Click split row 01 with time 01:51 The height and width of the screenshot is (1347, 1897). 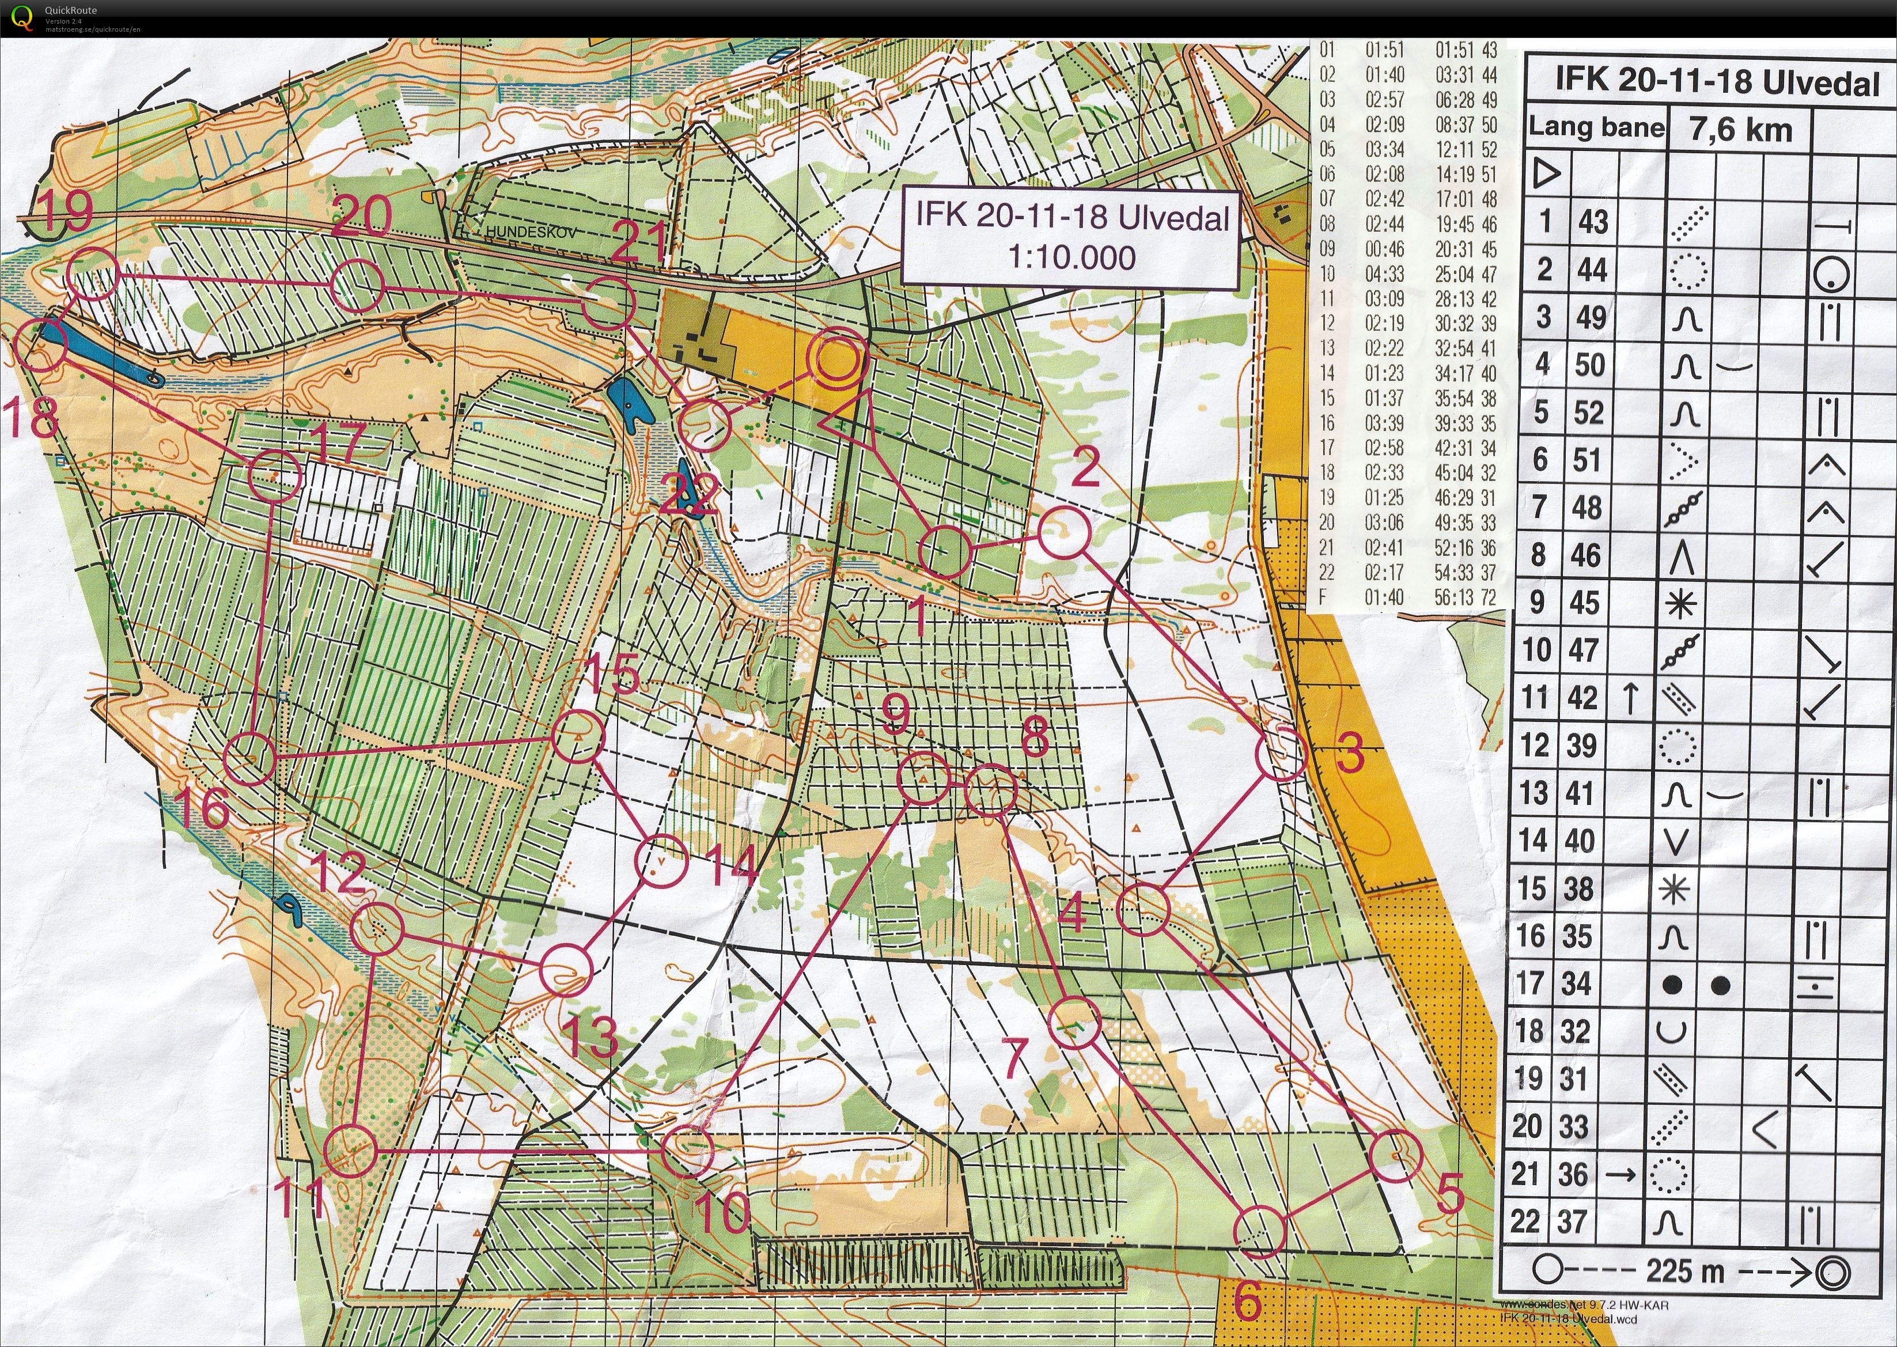(1408, 50)
